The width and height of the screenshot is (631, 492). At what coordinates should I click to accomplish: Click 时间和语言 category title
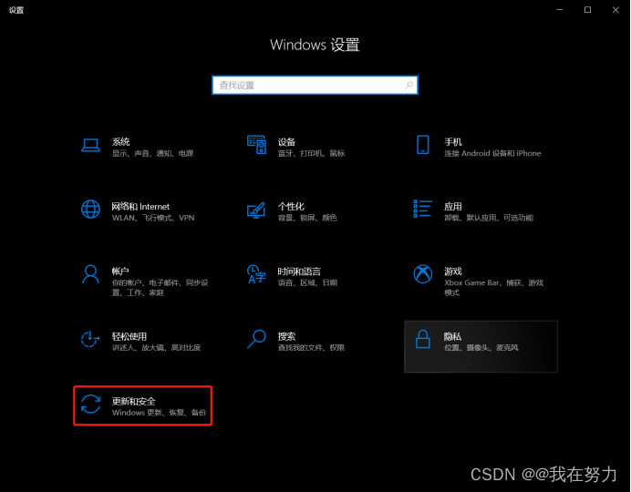tap(299, 272)
